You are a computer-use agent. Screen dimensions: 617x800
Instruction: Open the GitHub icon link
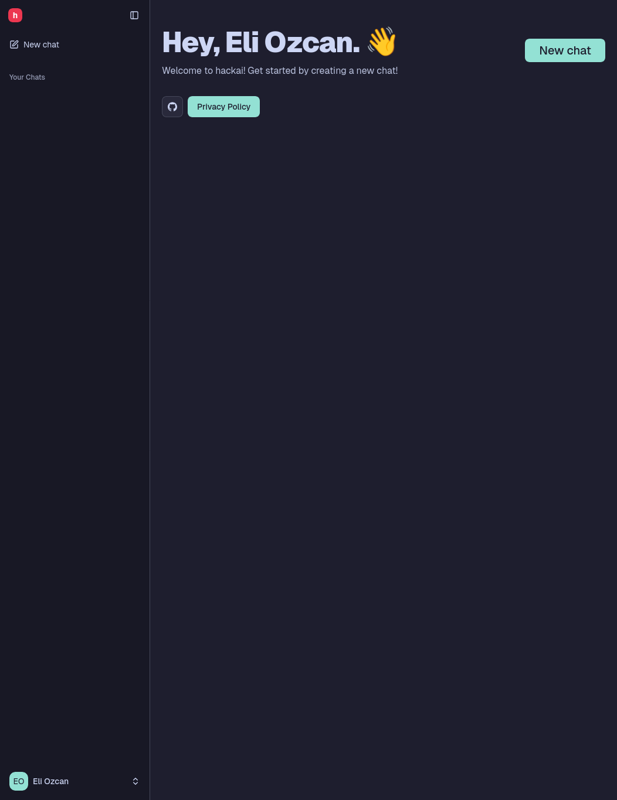click(172, 107)
